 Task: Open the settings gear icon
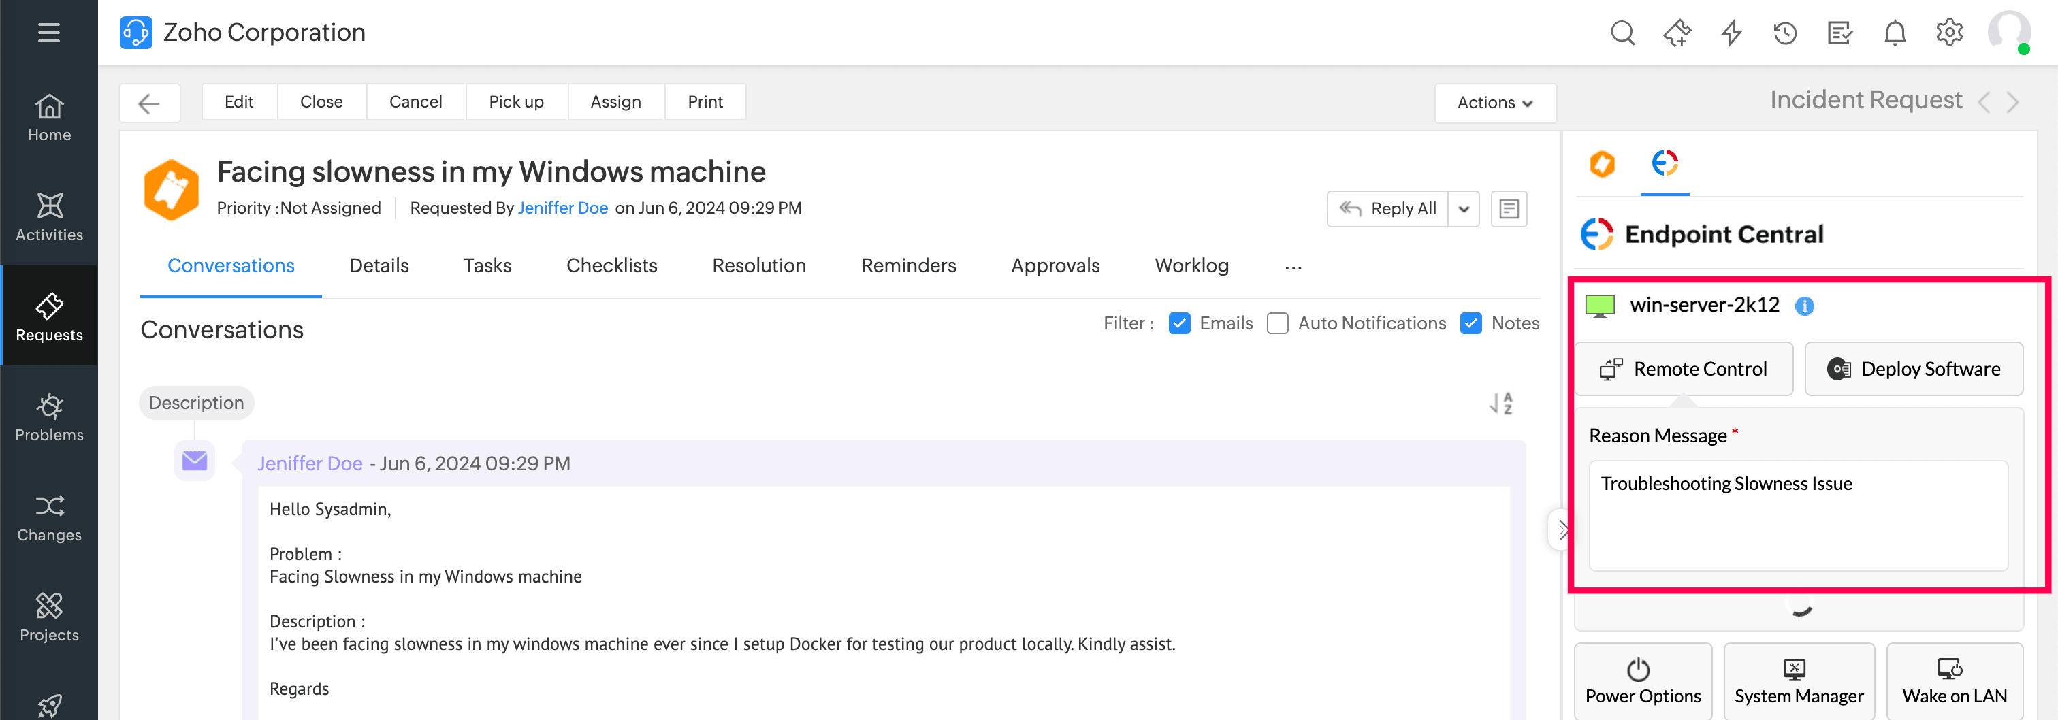[1948, 33]
